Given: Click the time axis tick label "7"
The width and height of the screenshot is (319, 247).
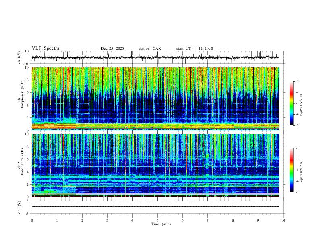Looking at the screenshot, I should [x=208, y=220].
